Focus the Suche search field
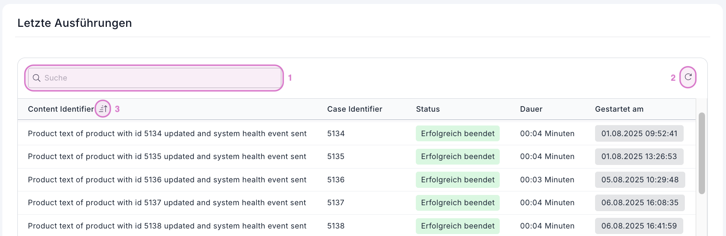The image size is (726, 236). coord(158,78)
